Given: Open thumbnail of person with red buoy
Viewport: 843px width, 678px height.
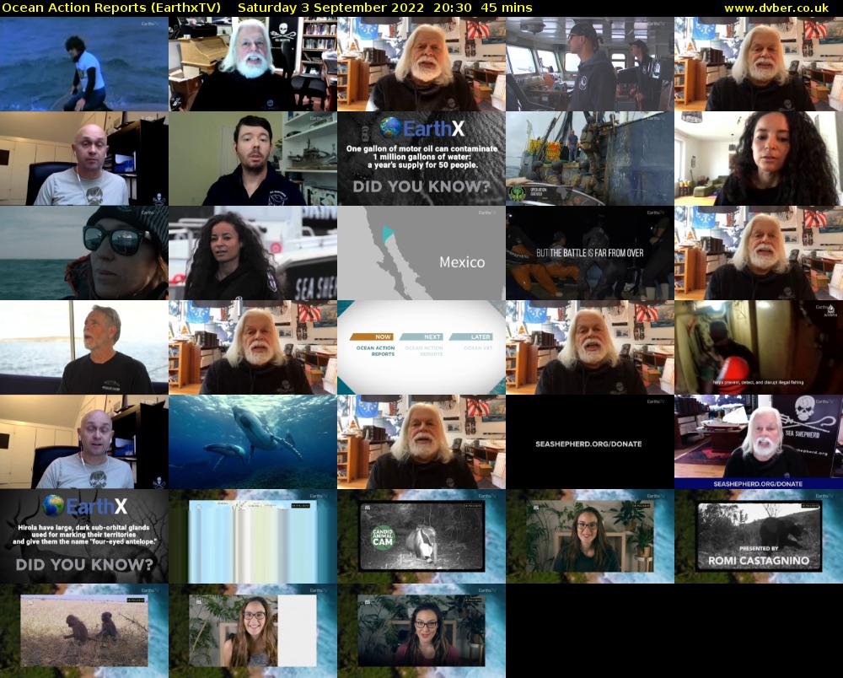Looking at the screenshot, I should [759, 347].
